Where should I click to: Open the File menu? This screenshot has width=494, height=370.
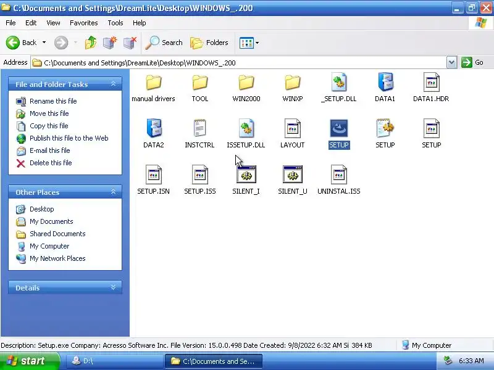coord(10,23)
